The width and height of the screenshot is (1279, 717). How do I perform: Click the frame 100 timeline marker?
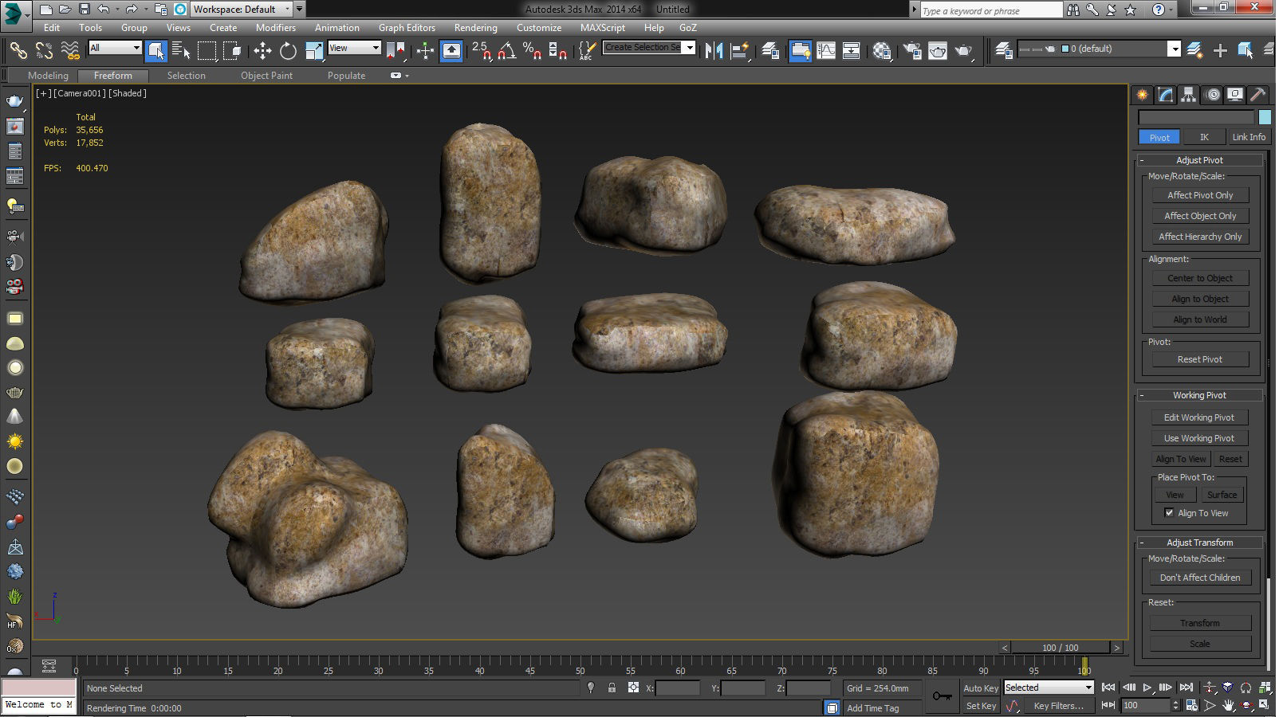(1084, 666)
